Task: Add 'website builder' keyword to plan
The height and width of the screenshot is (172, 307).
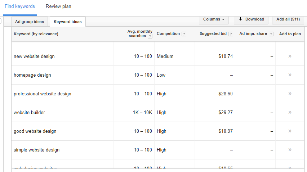Action: [x=290, y=112]
